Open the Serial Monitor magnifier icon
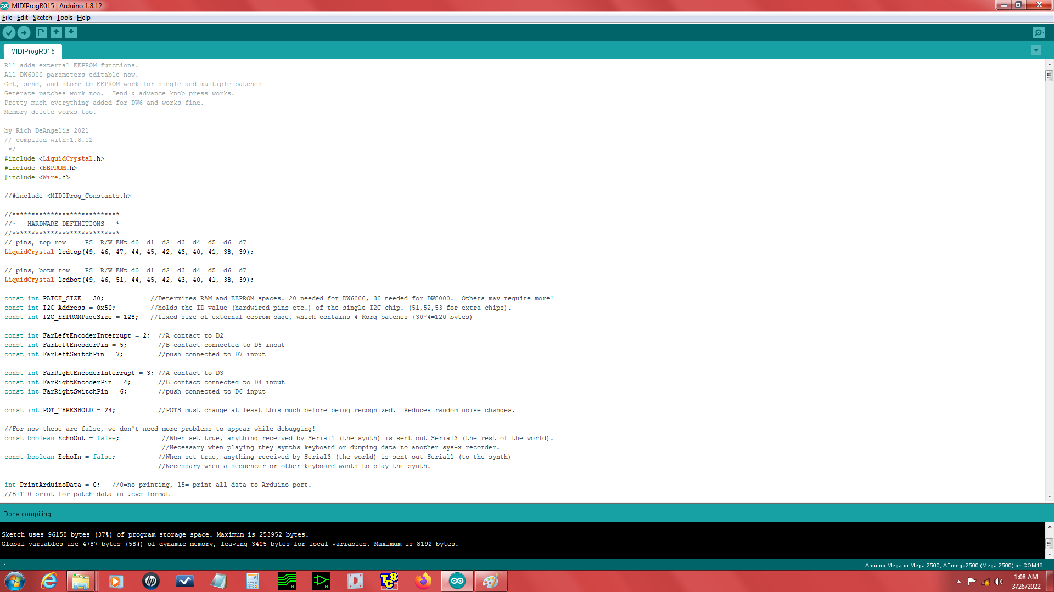 click(1038, 32)
